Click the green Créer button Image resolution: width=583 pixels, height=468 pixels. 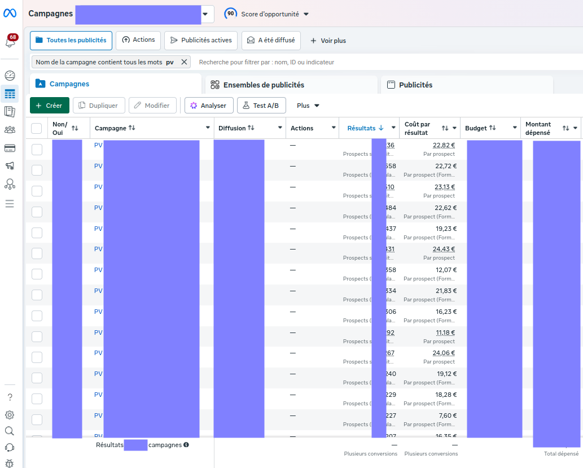tap(50, 106)
